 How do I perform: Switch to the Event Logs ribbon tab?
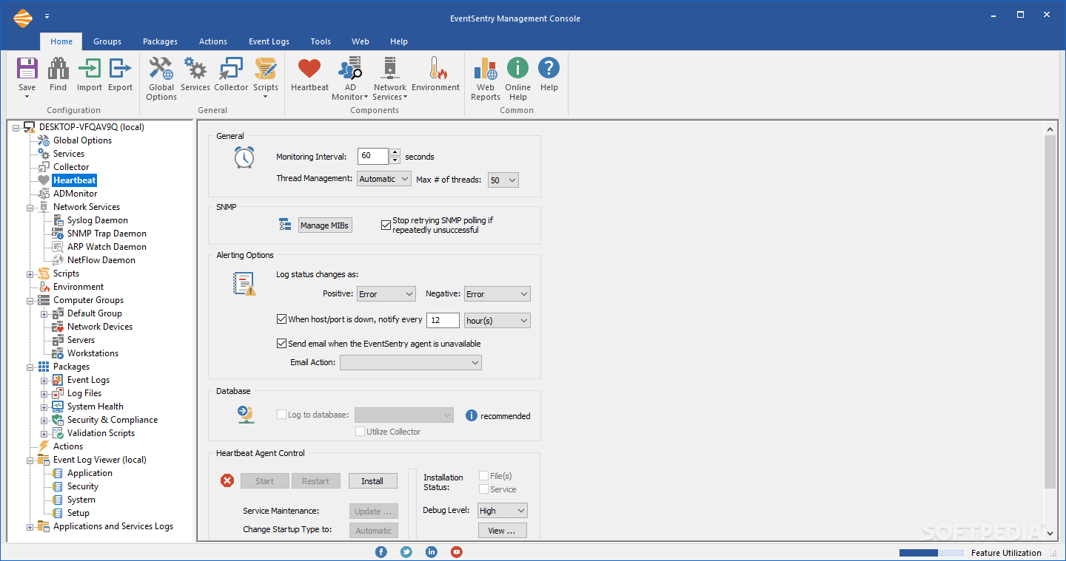point(269,41)
